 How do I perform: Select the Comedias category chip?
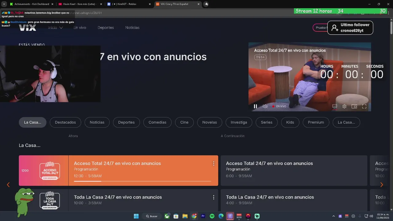pos(158,122)
